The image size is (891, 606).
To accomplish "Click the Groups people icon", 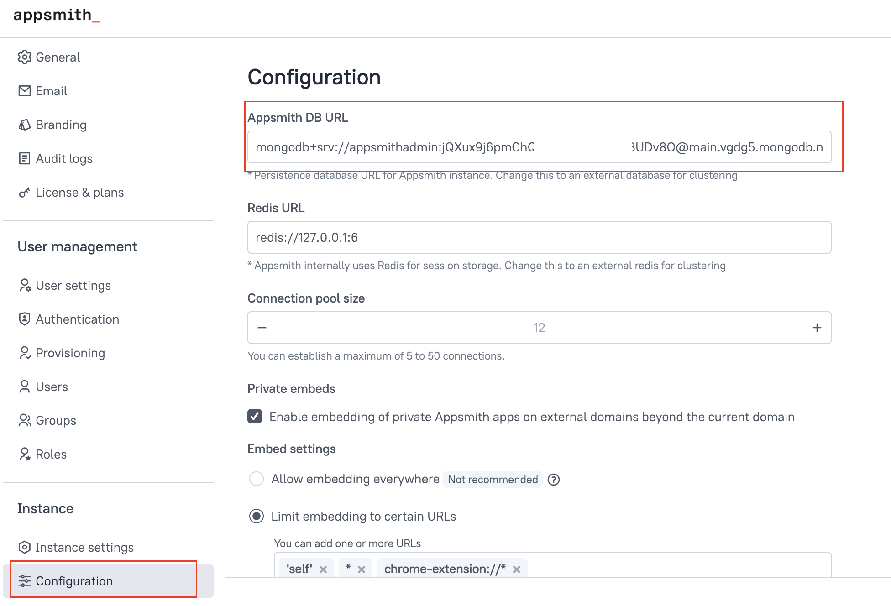I will click(25, 420).
